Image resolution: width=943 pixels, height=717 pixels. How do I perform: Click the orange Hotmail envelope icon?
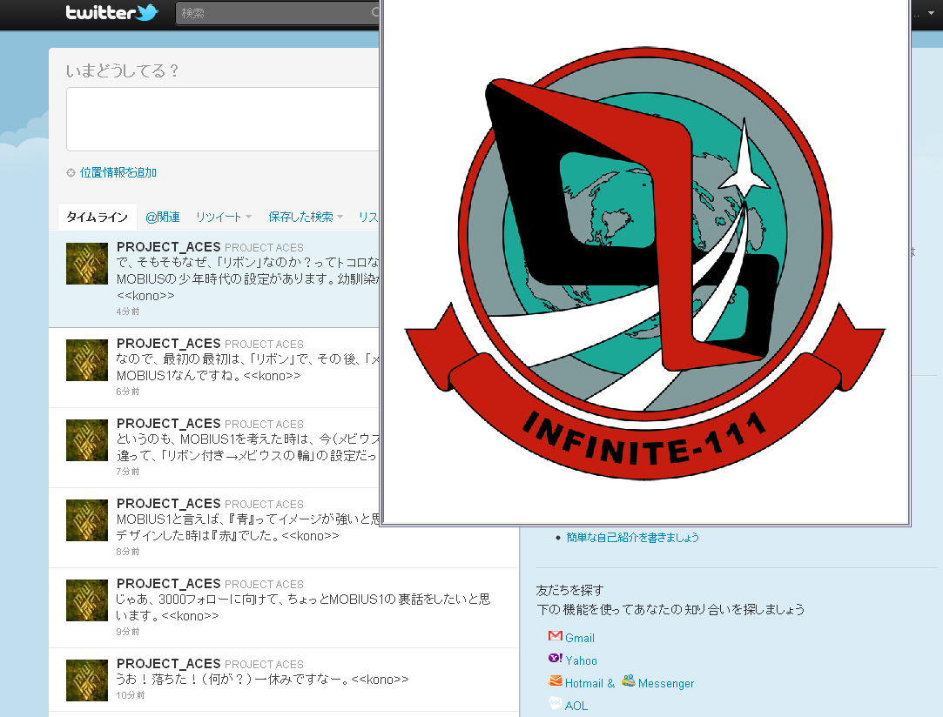tap(556, 681)
